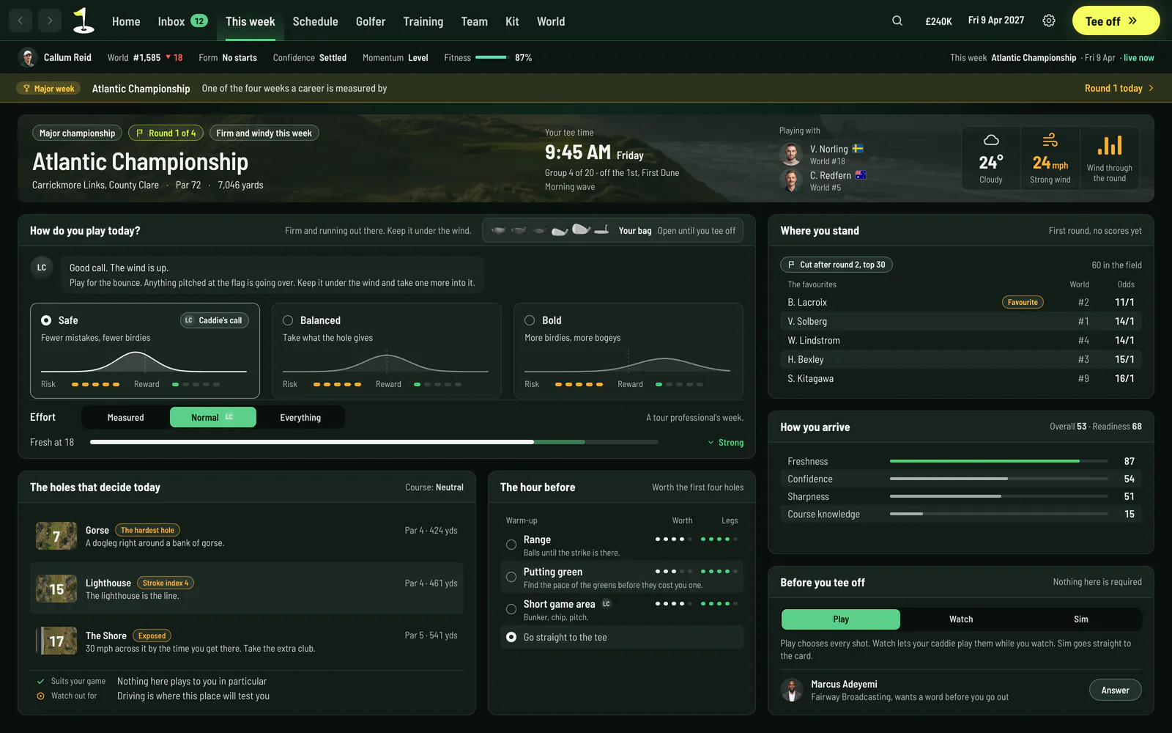Open the club icons in Your bag
Image resolution: width=1172 pixels, height=733 pixels.
click(x=550, y=230)
